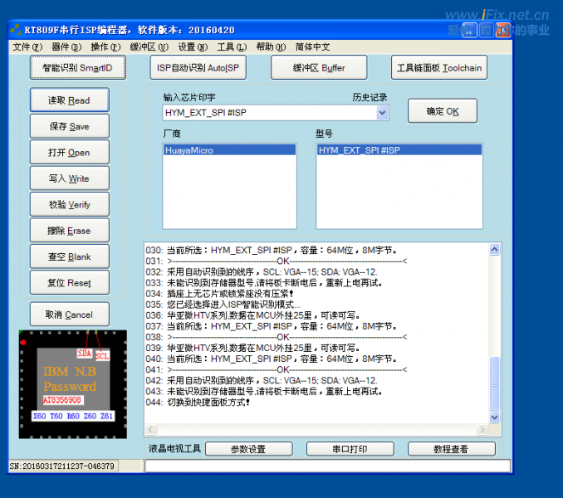Confirm with the 确定 OK button

pyautogui.click(x=443, y=111)
